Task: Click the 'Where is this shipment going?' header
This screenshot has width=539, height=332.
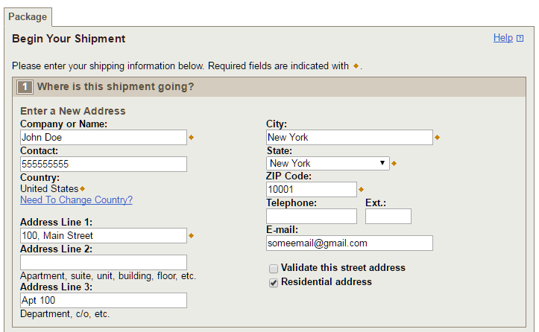Action: (x=116, y=87)
